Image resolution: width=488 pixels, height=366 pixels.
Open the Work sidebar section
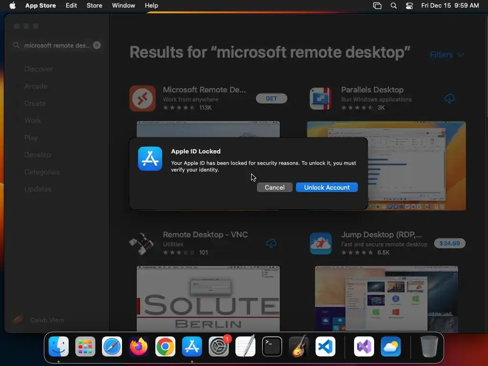tap(33, 121)
